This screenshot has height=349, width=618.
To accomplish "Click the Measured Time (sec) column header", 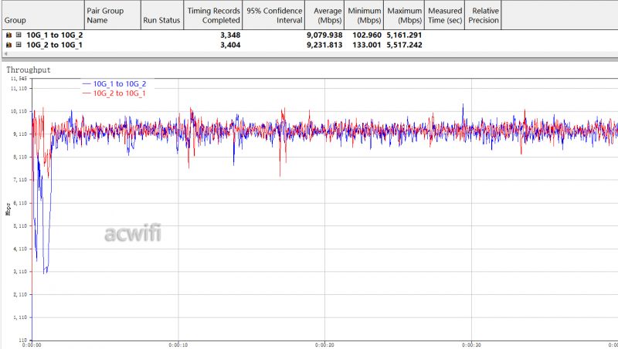I will tap(445, 15).
